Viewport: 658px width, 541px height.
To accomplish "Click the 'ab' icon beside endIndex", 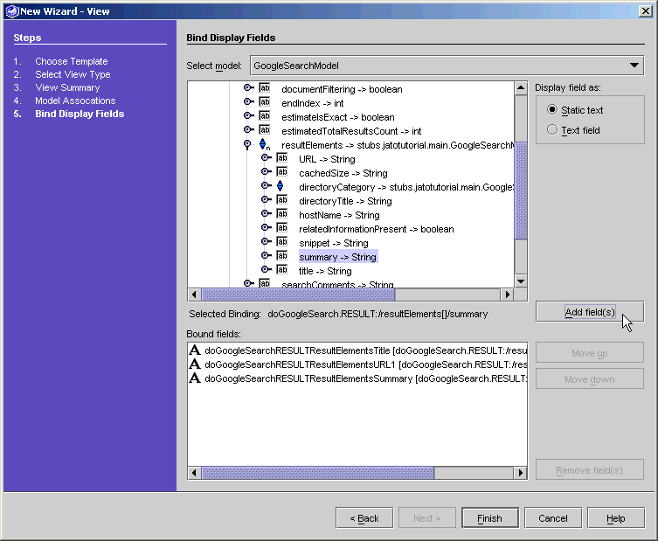I will 265,102.
